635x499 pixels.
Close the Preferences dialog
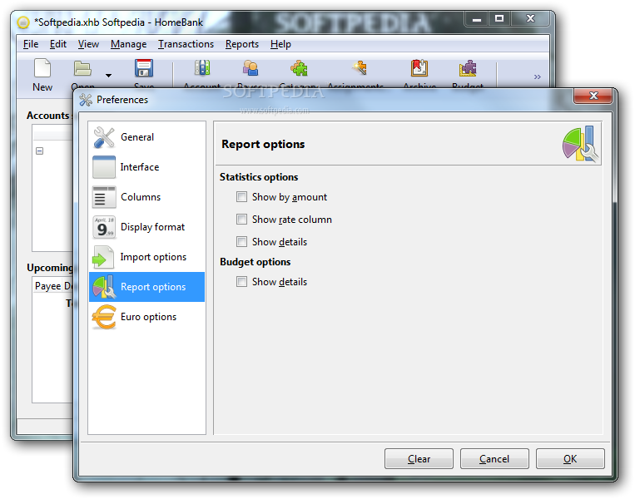pyautogui.click(x=593, y=96)
